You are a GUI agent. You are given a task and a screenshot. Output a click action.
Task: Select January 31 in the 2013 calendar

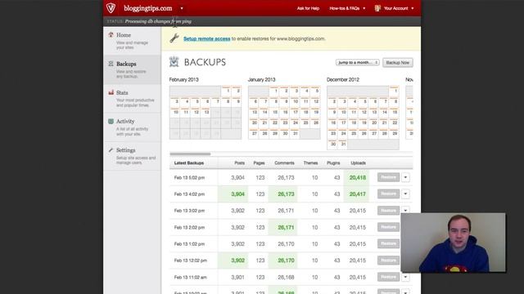(x=295, y=134)
